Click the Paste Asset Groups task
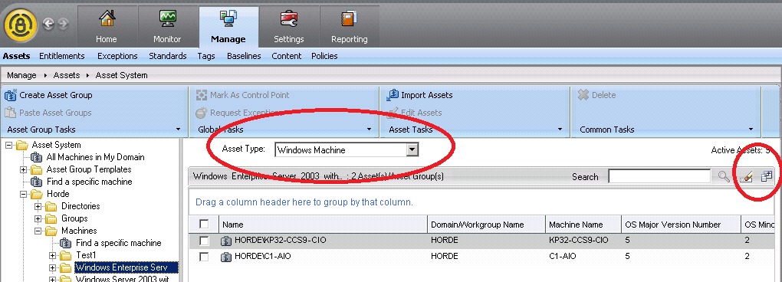The image size is (782, 282). (48, 113)
